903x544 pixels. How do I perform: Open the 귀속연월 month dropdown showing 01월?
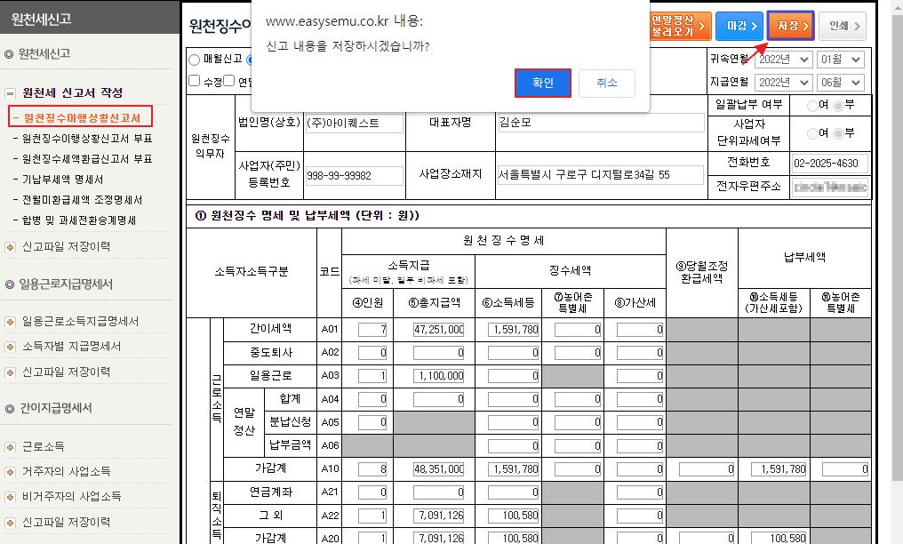point(842,60)
